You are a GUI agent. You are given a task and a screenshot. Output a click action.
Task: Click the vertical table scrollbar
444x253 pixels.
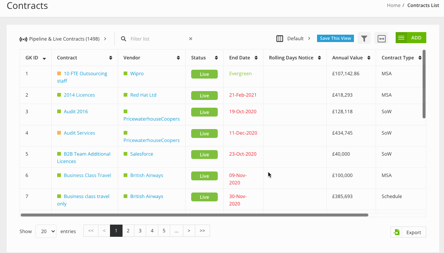click(x=424, y=84)
